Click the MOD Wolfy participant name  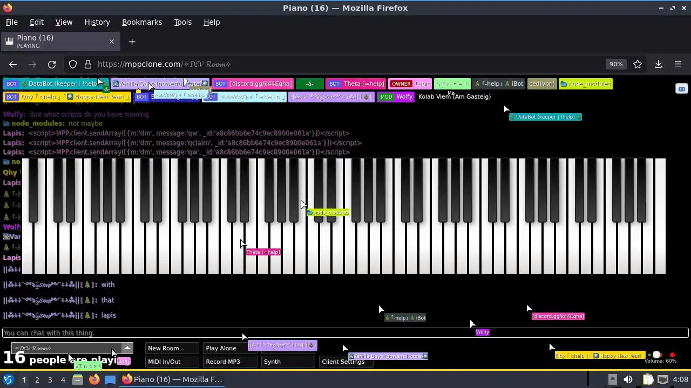click(396, 96)
